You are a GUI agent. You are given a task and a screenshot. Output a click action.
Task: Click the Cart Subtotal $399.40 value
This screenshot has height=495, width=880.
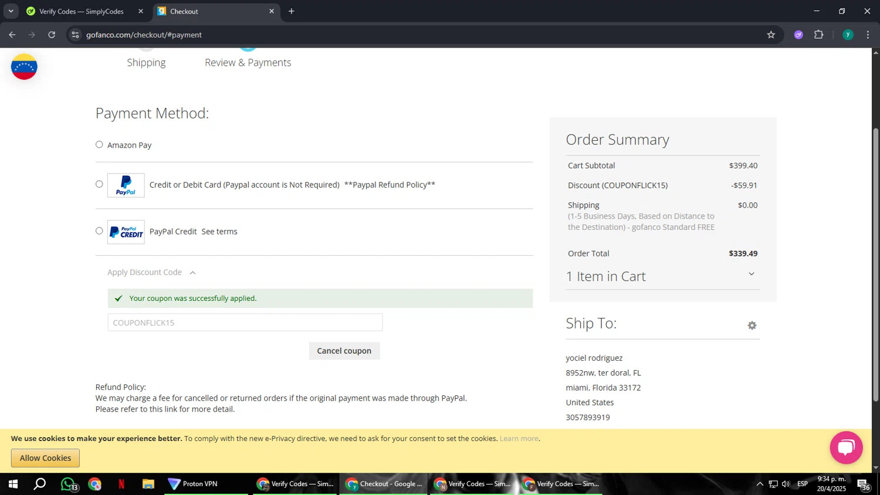743,165
